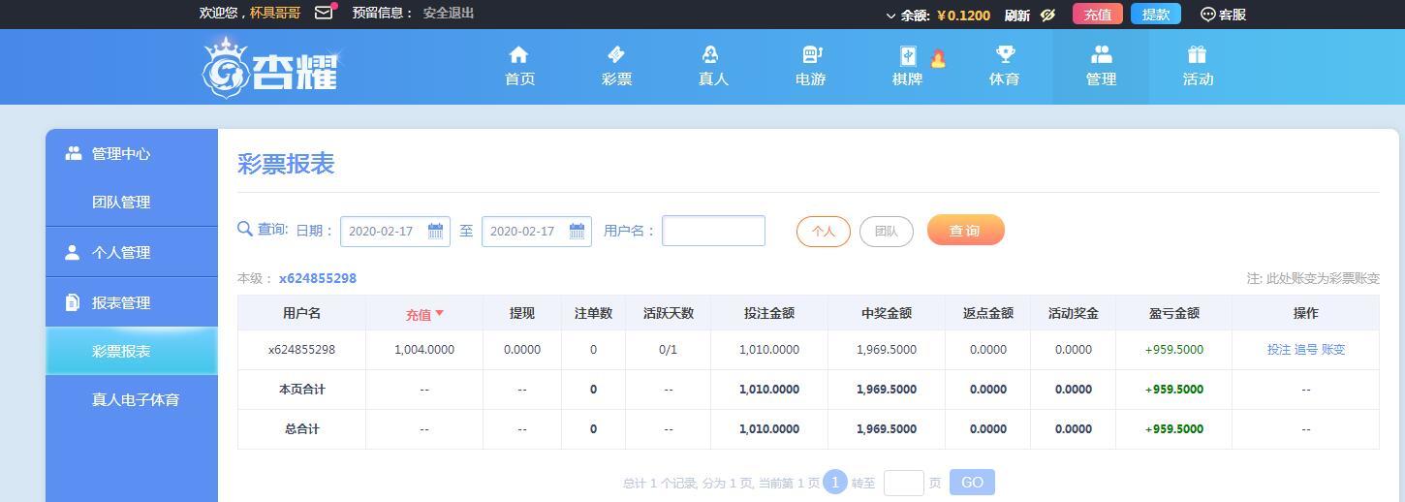1405x502 pixels.
Task: Select 体育 in the navigation bar
Action: click(1004, 79)
